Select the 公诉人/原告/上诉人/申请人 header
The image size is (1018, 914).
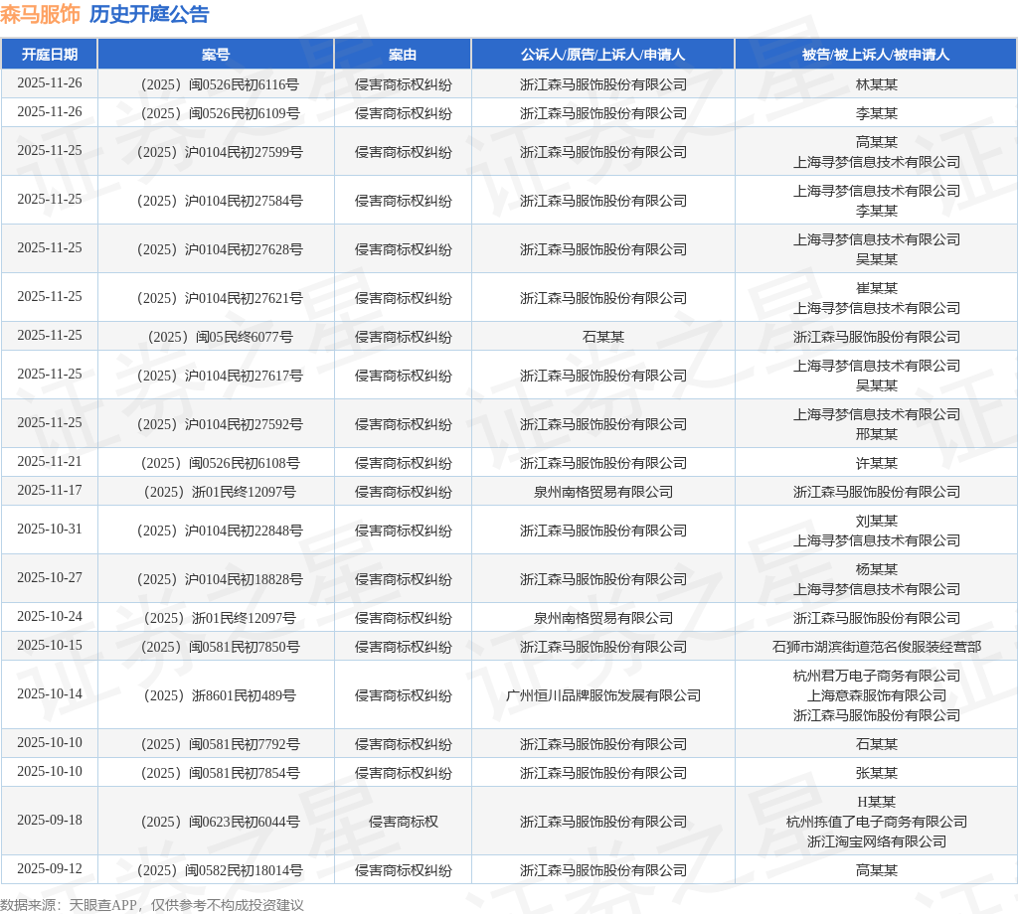(x=603, y=55)
